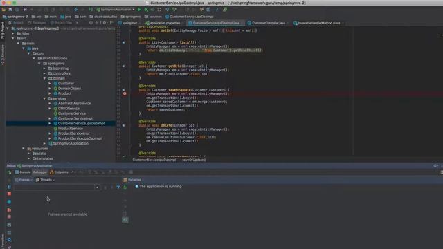Click the alcatrazstudios breadcrumb in navigation bar
The height and width of the screenshot is (249, 443).
click(103, 17)
